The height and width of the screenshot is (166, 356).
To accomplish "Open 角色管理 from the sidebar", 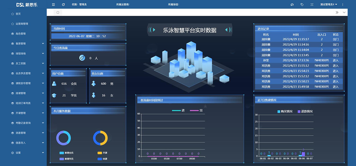I will coord(20,34).
